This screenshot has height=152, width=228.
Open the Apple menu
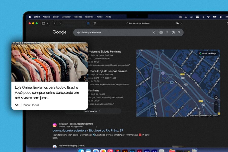point(30,17)
